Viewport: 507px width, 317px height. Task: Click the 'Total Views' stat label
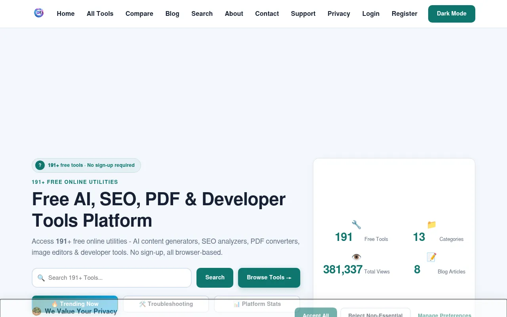tap(377, 272)
